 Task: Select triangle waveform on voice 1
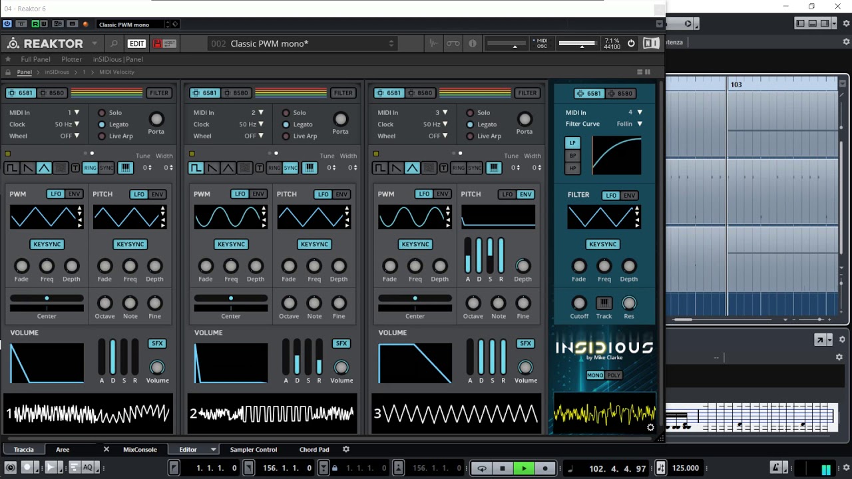pyautogui.click(x=43, y=168)
